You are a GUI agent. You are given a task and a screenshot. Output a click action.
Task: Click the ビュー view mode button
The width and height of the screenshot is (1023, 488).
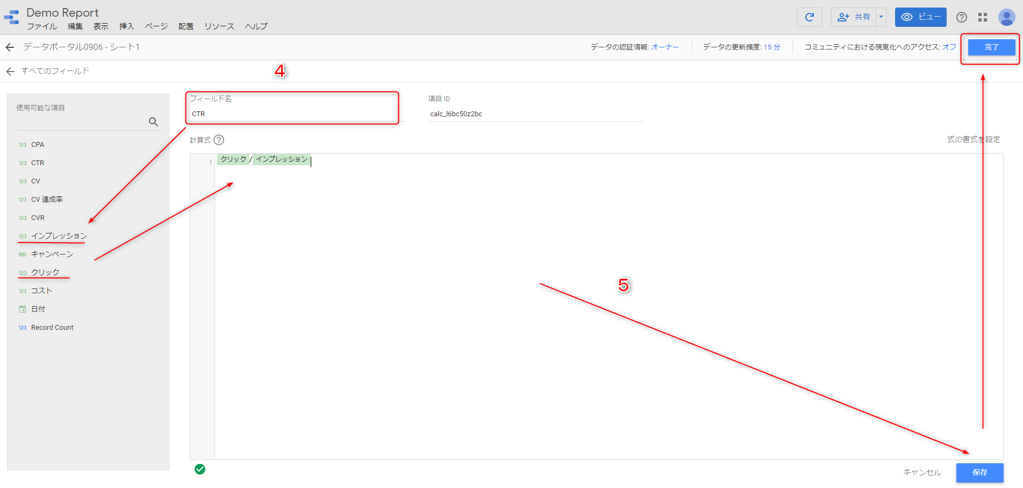click(x=920, y=17)
